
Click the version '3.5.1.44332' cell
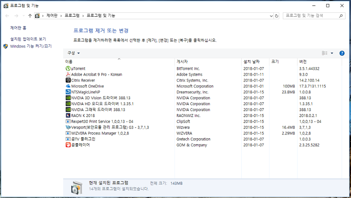click(x=309, y=69)
